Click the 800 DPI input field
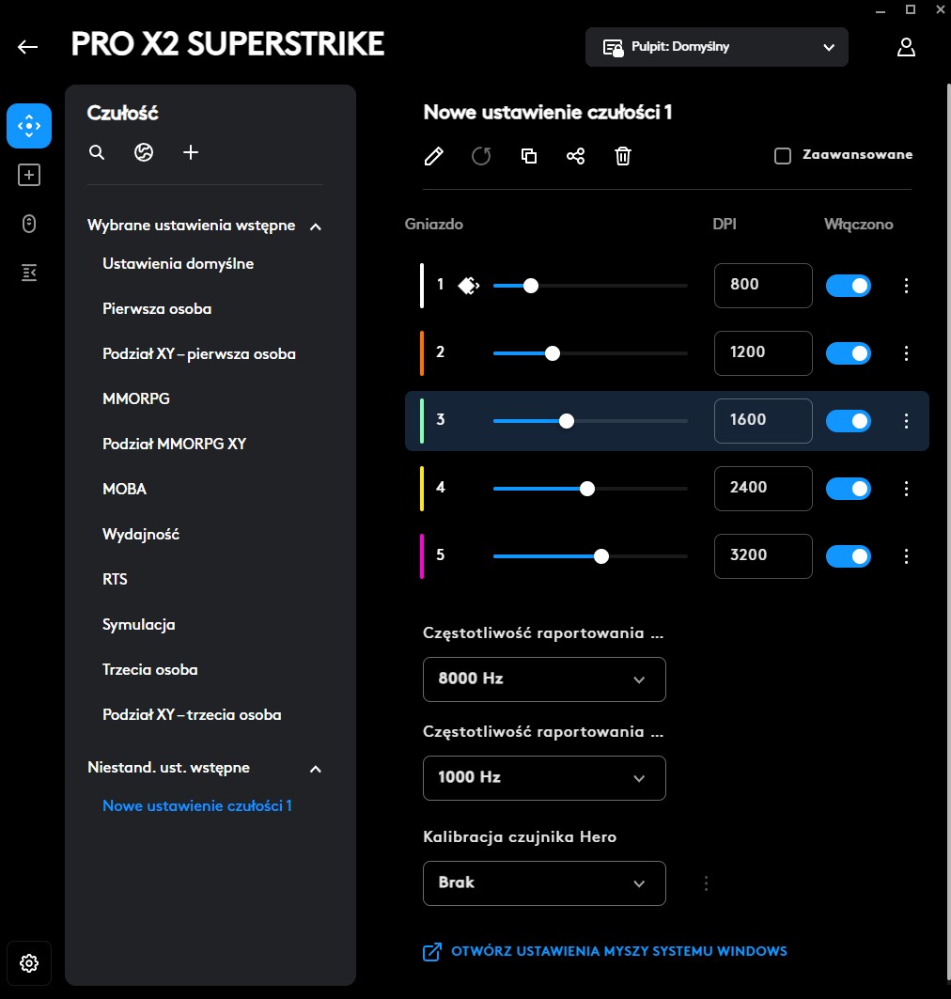Image resolution: width=951 pixels, height=999 pixels. point(762,285)
